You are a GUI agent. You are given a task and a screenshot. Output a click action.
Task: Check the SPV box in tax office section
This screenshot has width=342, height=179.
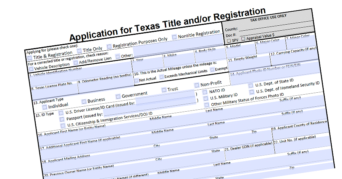[229, 40]
